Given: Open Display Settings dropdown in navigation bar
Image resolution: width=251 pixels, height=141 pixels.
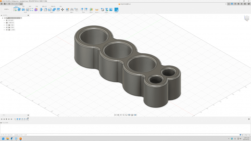Looking at the screenshot, I should click(130, 115).
